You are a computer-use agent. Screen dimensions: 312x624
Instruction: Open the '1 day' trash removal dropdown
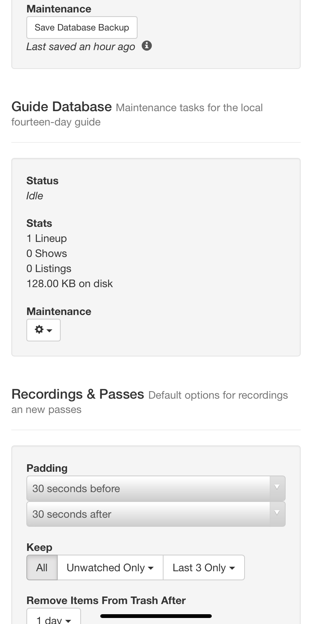pyautogui.click(x=54, y=618)
